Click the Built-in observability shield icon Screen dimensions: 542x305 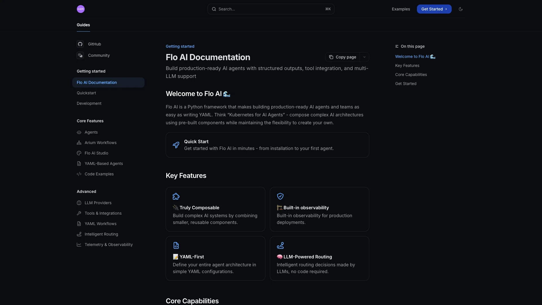pyautogui.click(x=280, y=196)
